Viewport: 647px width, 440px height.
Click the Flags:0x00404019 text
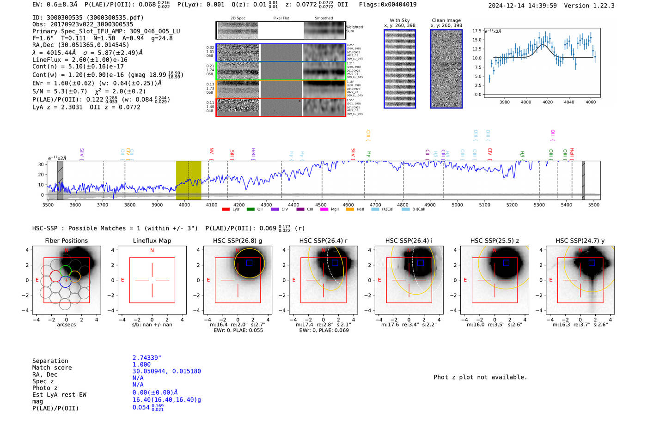tap(388, 5)
